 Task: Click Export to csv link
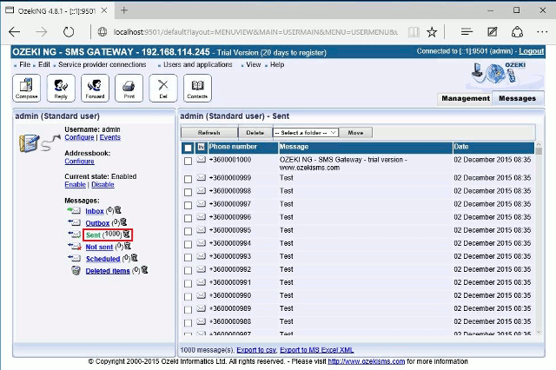point(256,350)
